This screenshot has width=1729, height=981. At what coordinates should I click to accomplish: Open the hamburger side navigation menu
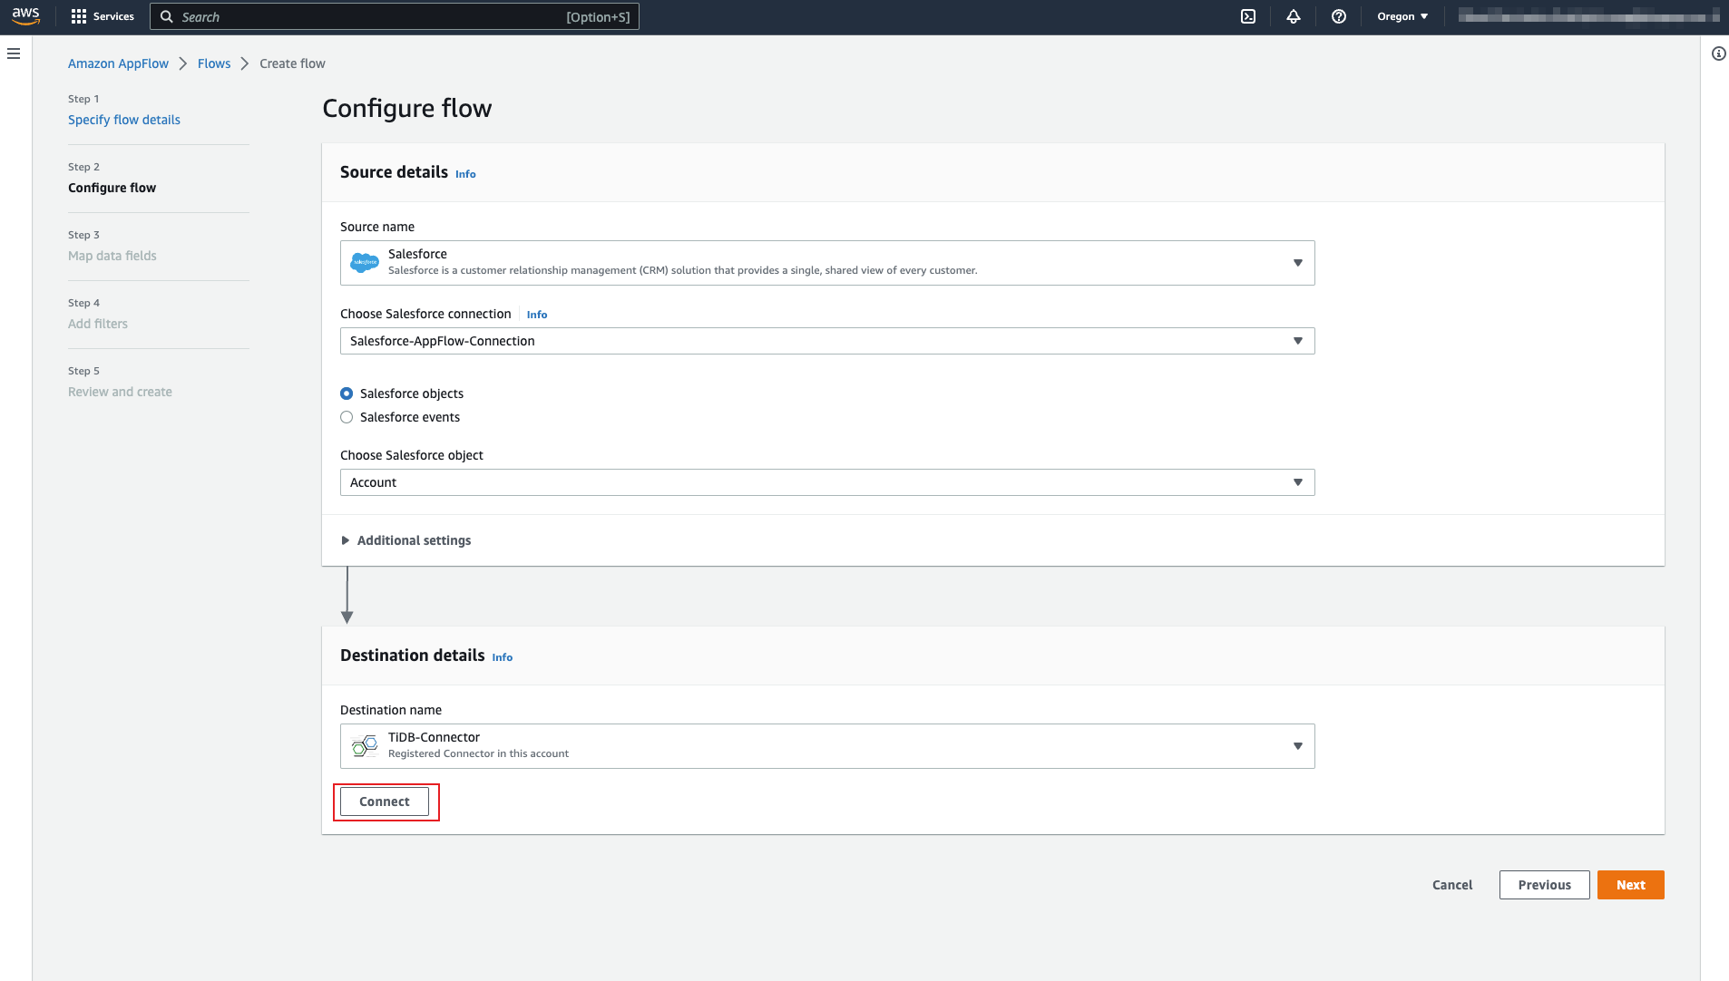(x=14, y=53)
